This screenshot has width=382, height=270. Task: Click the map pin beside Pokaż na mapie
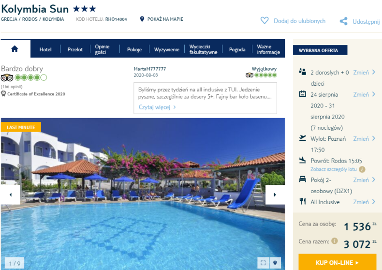(142, 19)
